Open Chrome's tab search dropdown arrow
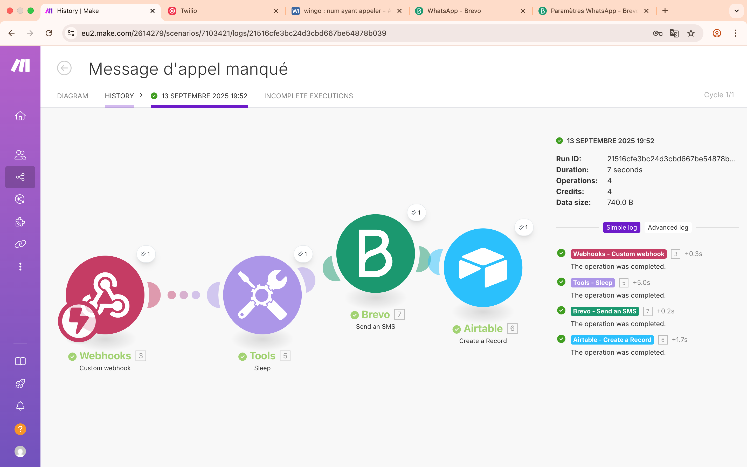This screenshot has height=467, width=747. [x=737, y=11]
